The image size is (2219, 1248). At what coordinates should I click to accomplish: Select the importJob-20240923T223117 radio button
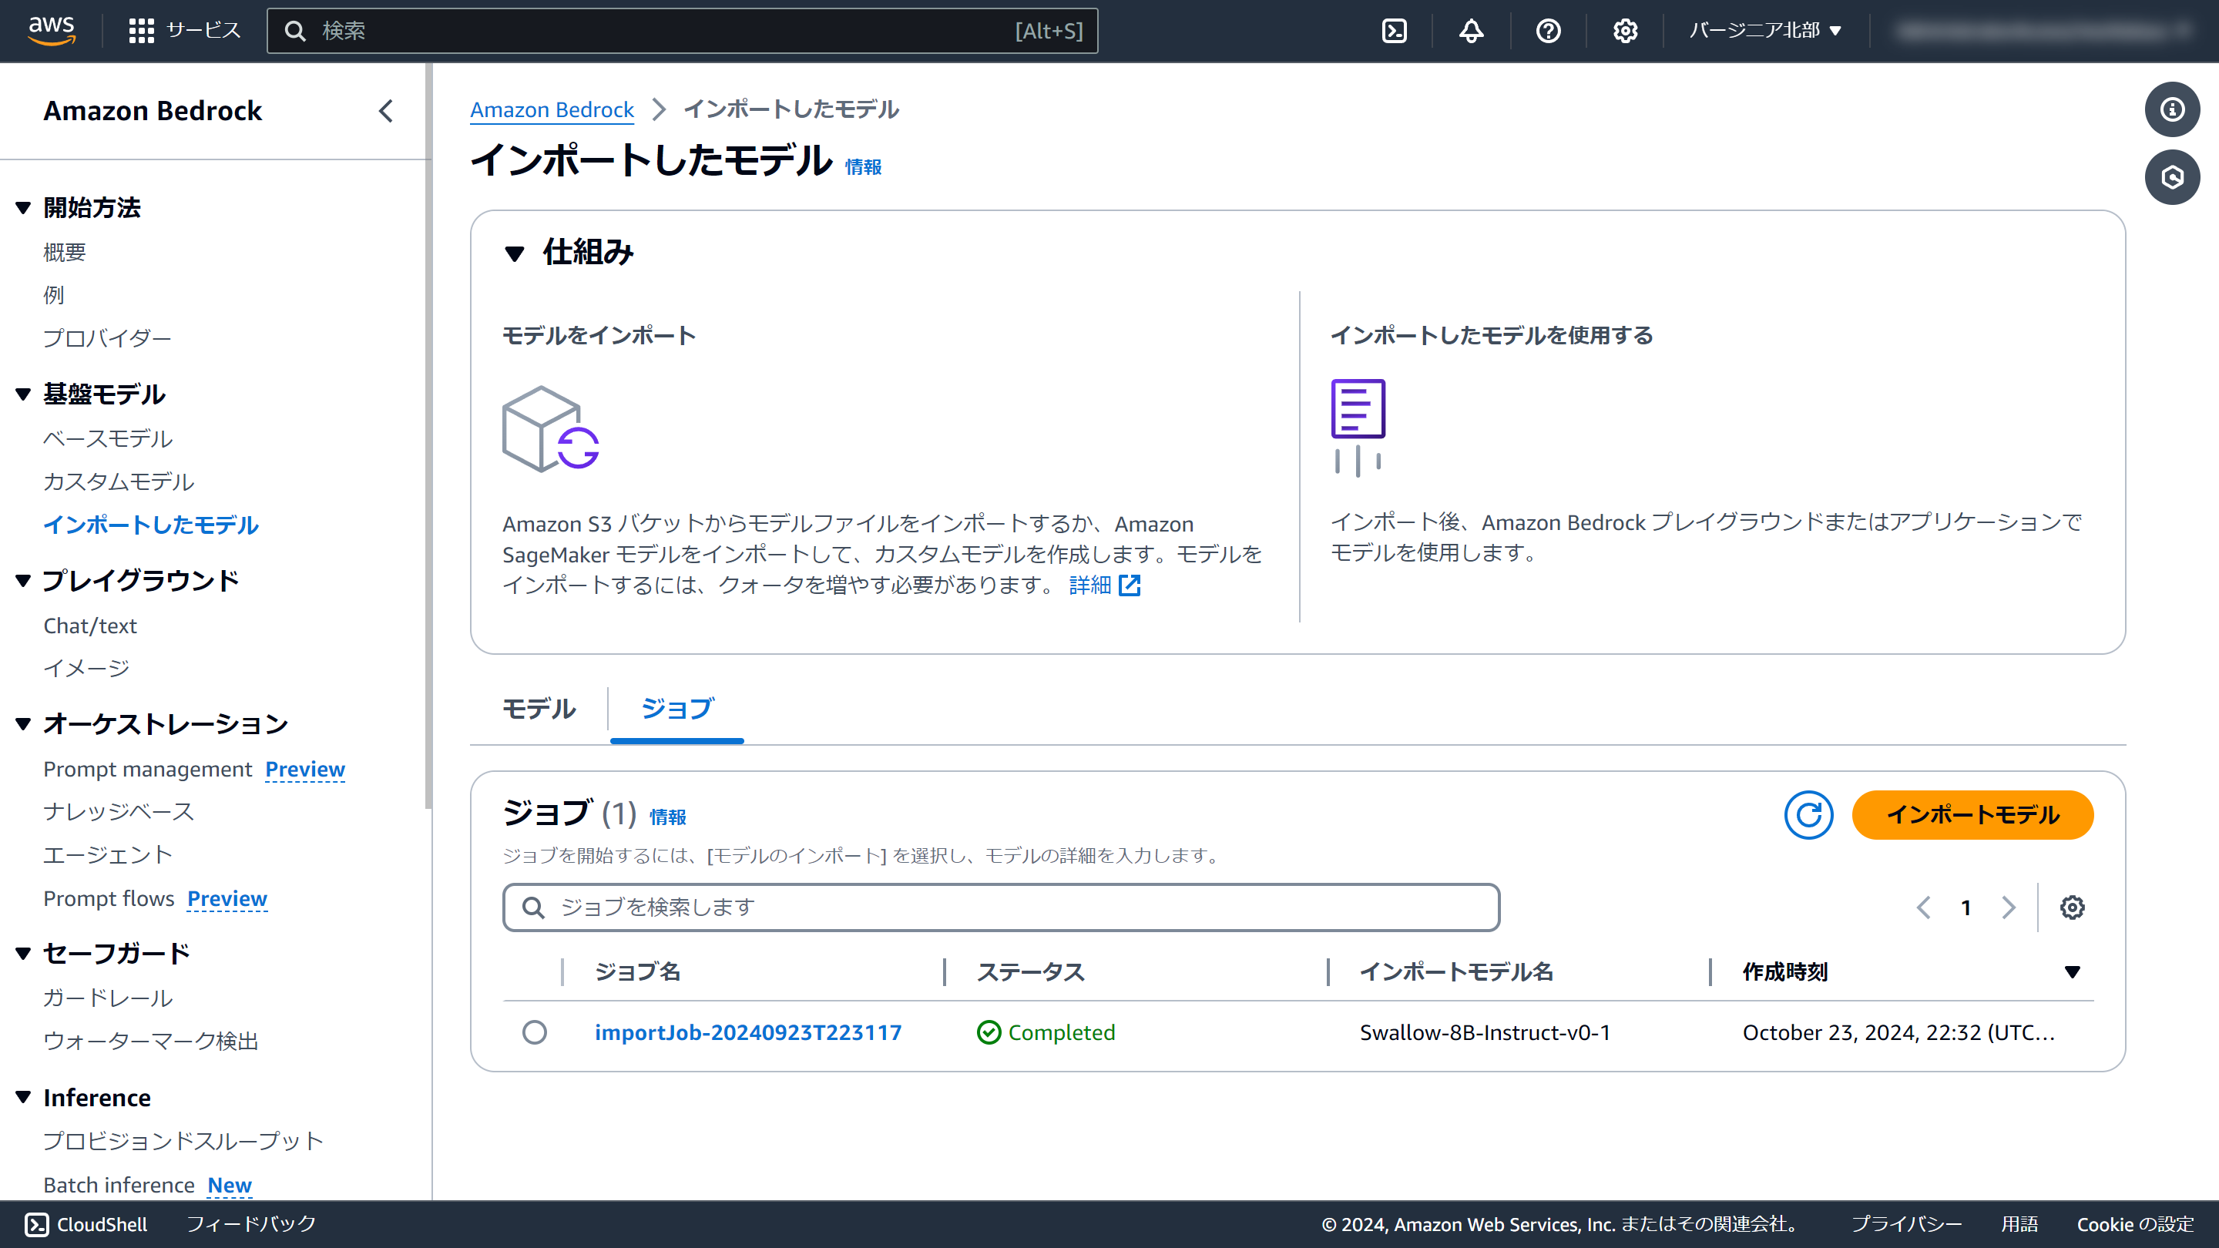coord(534,1032)
